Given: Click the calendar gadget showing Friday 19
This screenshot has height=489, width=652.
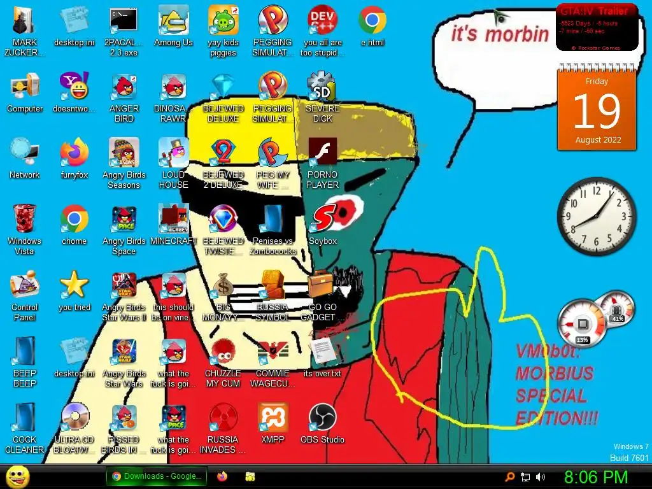Looking at the screenshot, I should (597, 107).
